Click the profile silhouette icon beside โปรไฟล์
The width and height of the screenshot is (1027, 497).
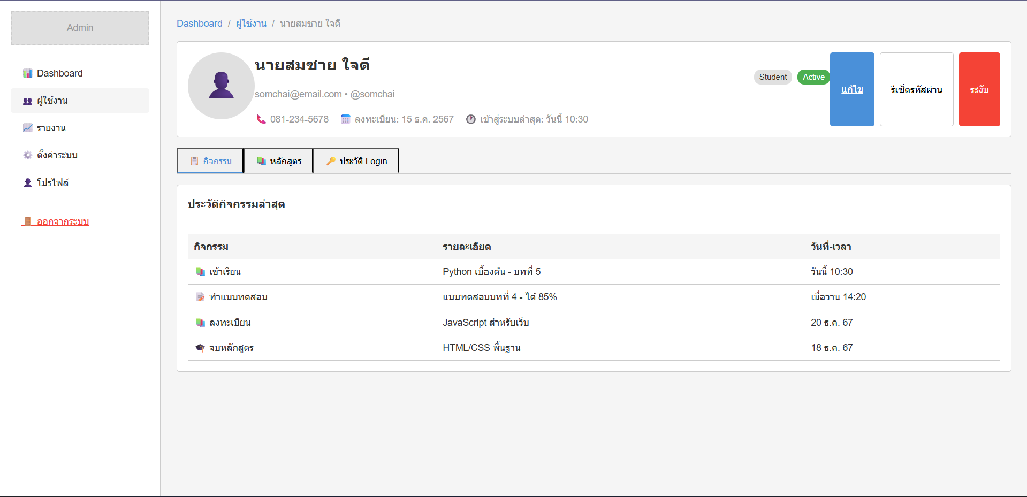point(27,182)
